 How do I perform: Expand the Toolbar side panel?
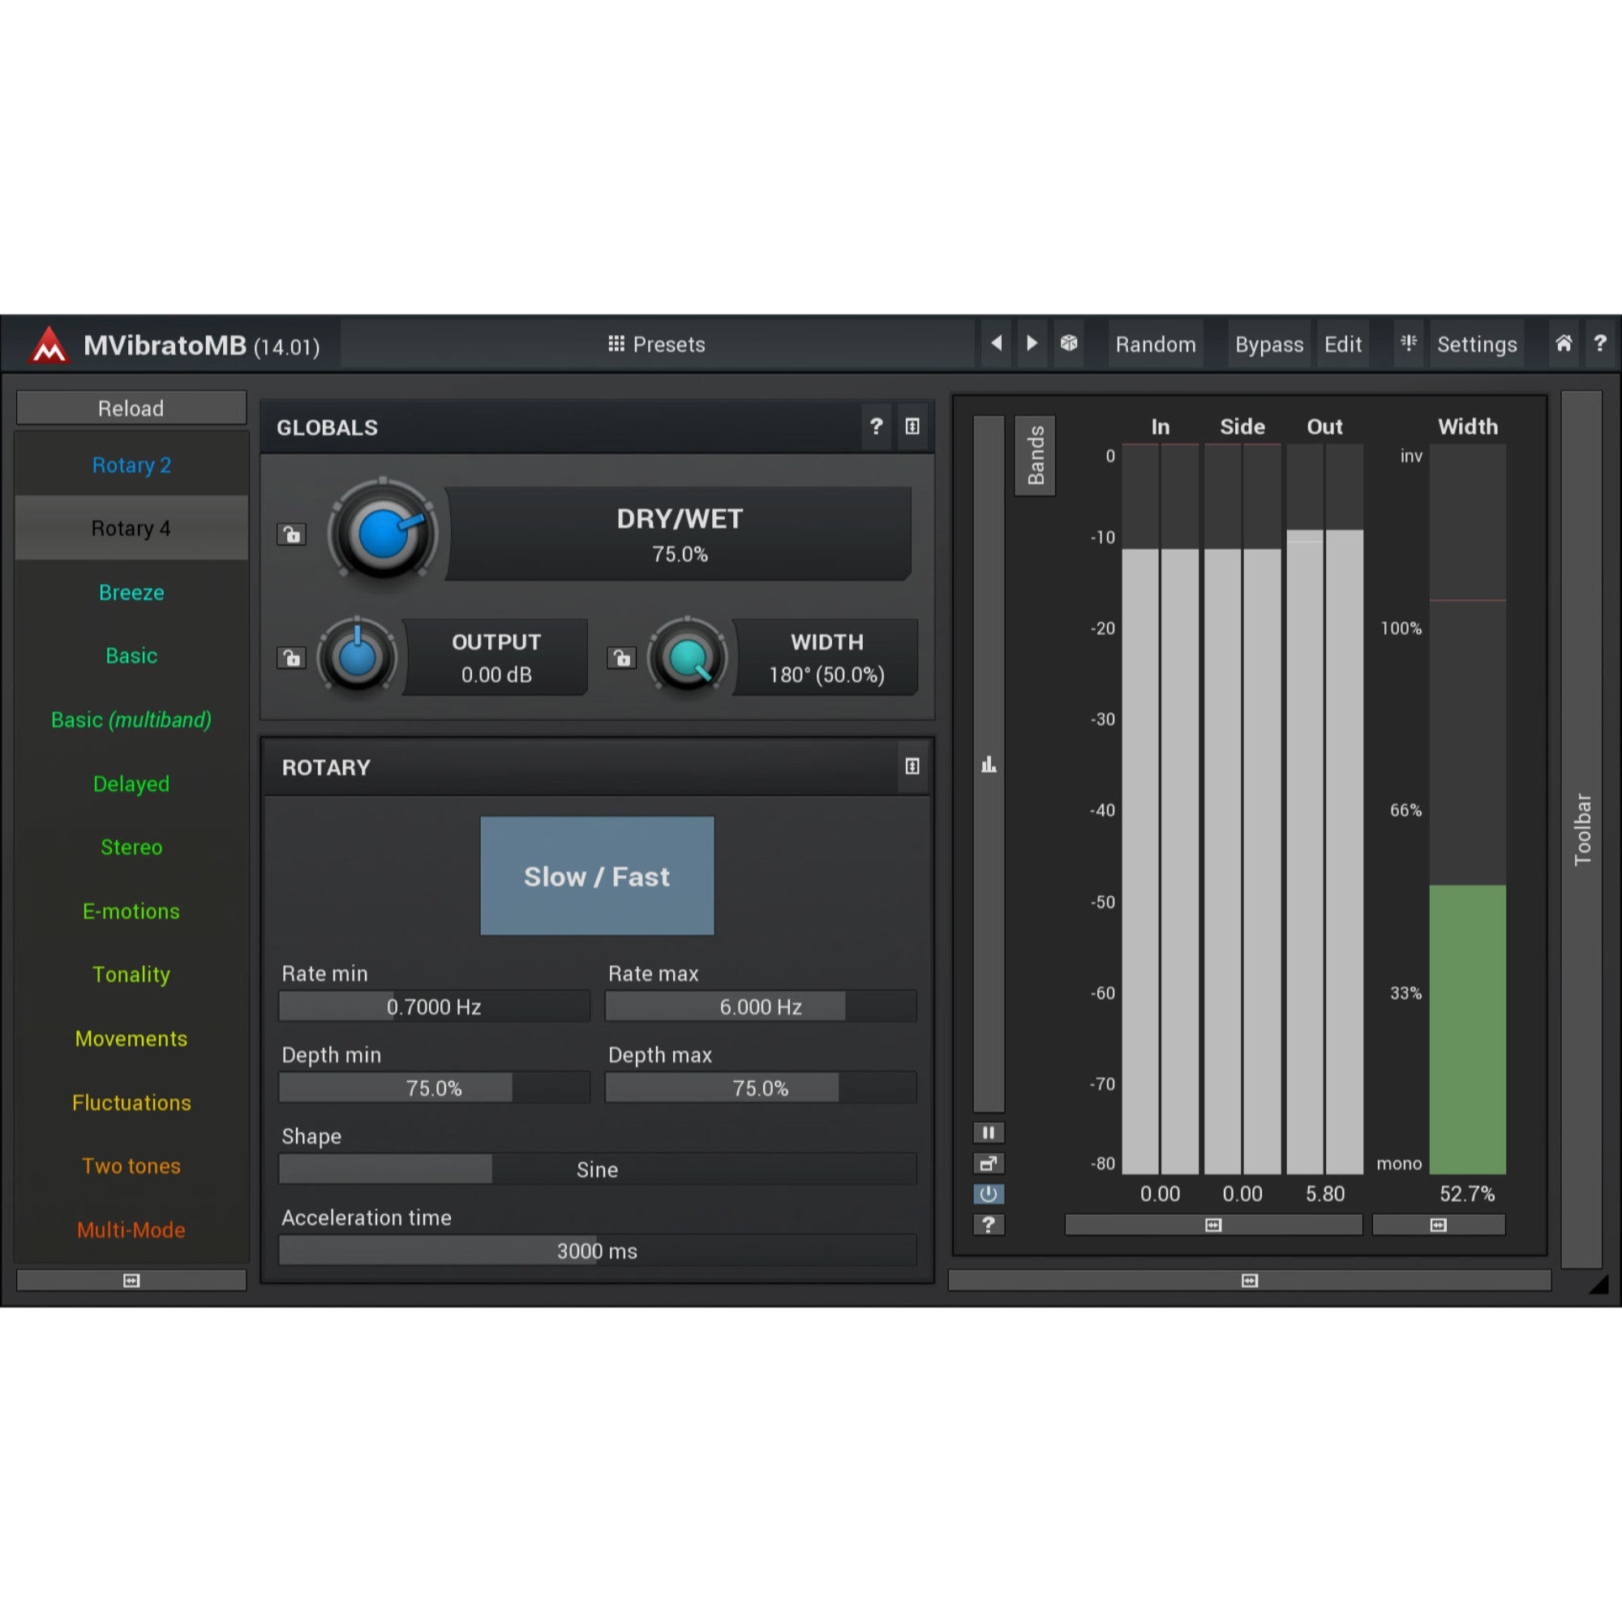(1581, 830)
